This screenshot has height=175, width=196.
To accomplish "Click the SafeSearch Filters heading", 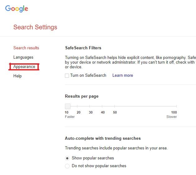I will pos(83,48).
